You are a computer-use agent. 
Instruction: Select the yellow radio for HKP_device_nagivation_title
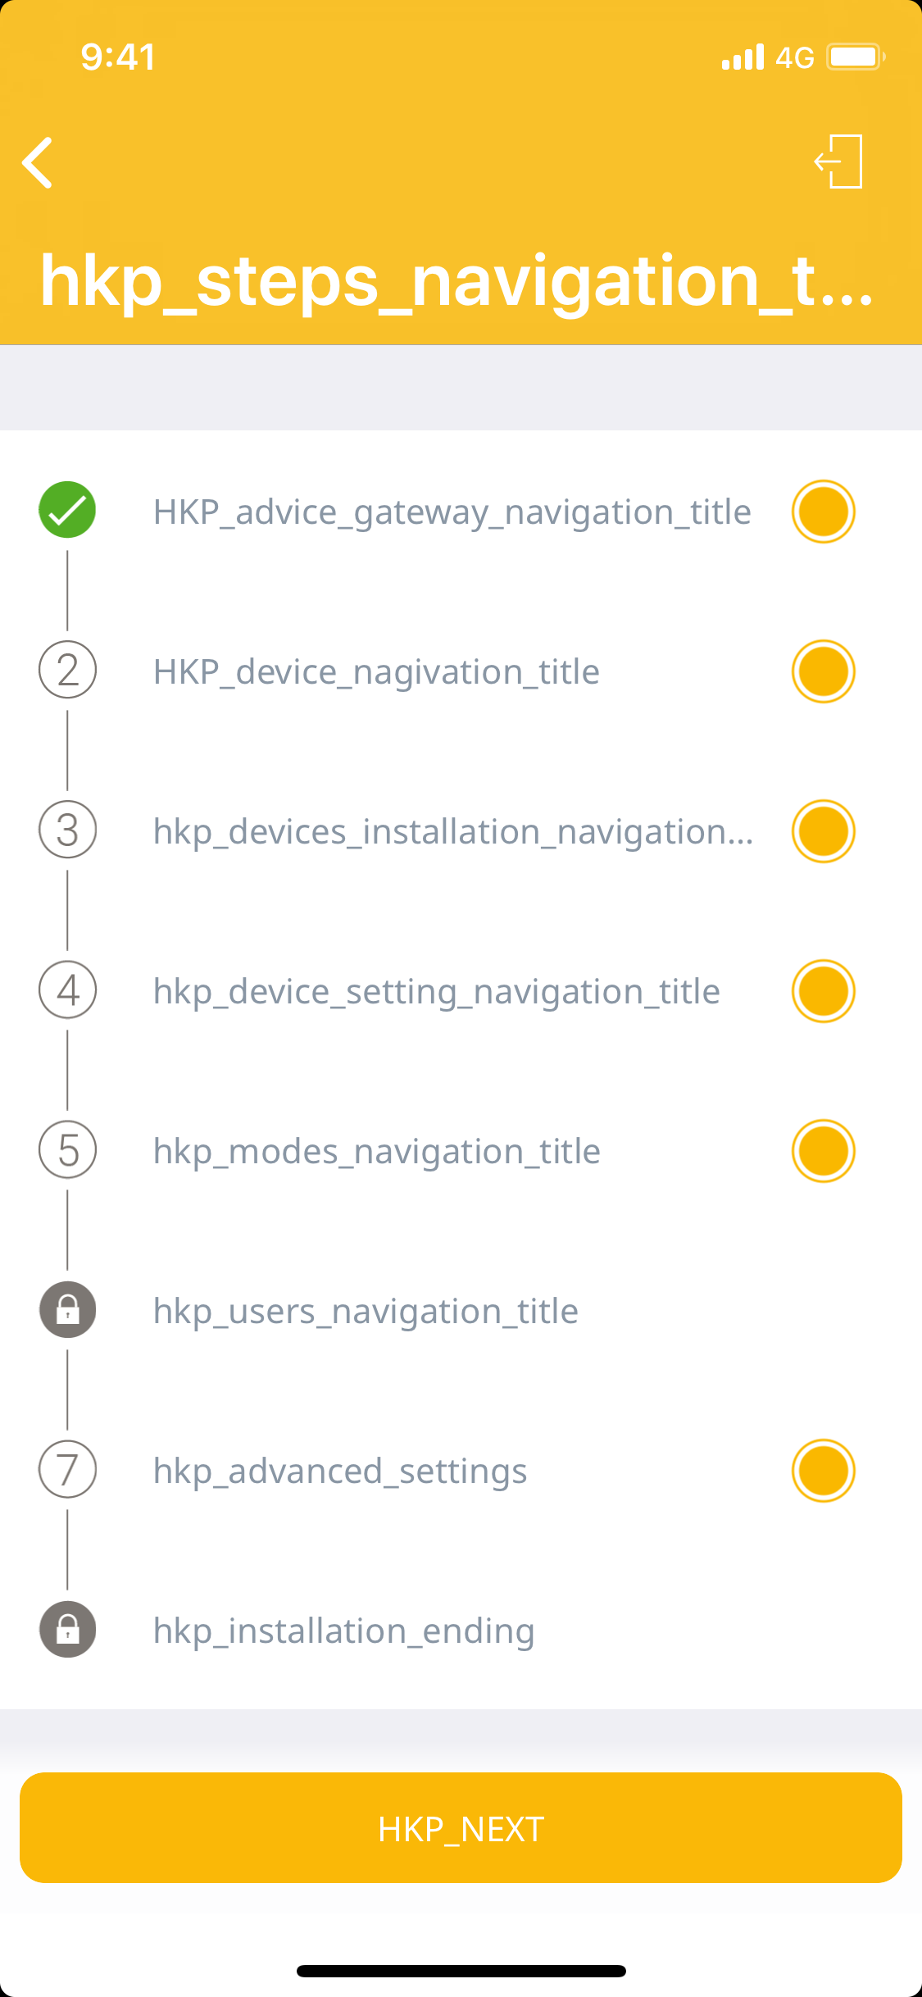point(823,671)
